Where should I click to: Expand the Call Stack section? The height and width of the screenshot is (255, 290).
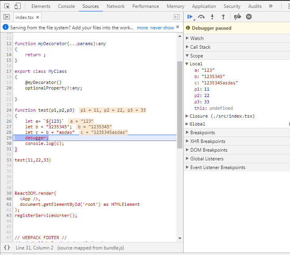tap(237, 47)
